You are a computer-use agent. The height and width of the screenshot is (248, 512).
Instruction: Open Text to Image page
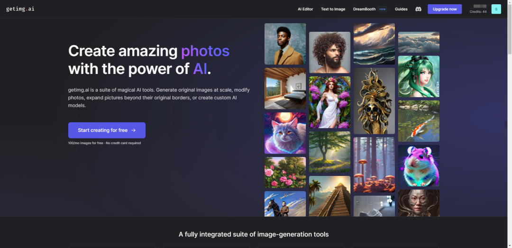[333, 9]
